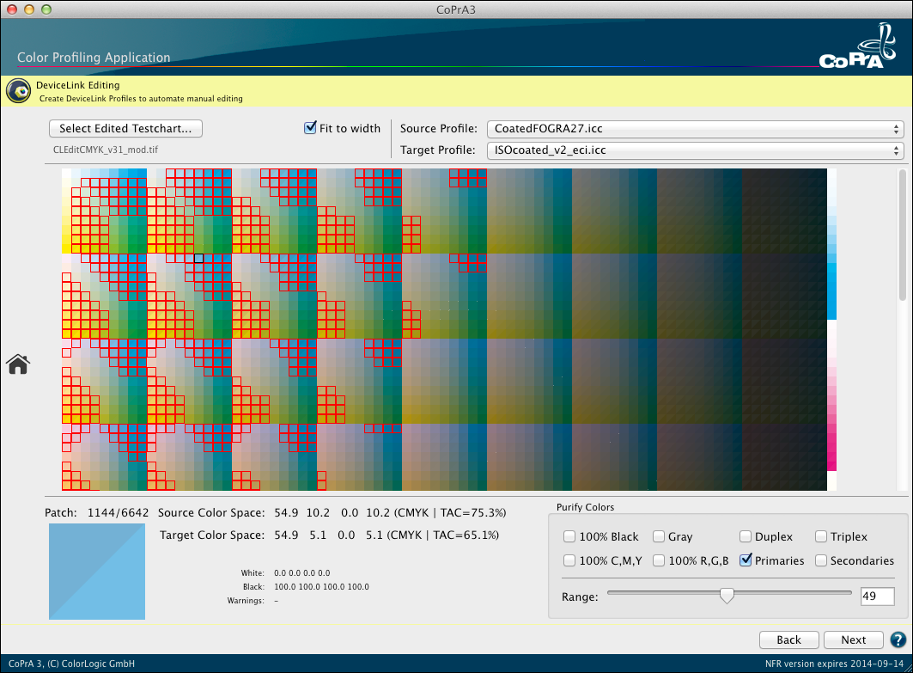The height and width of the screenshot is (673, 913).
Task: Toggle the Duplex checkbox
Action: (746, 536)
